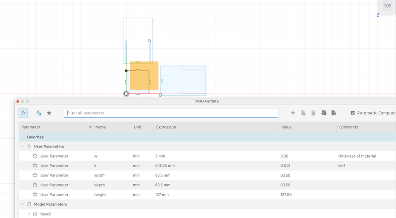Click the 'width' parameter name
This screenshot has height=218, width=396.
(99, 175)
